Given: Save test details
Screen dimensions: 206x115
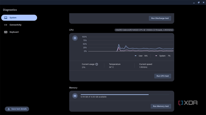Looking at the screenshot, I should coord(17,109).
